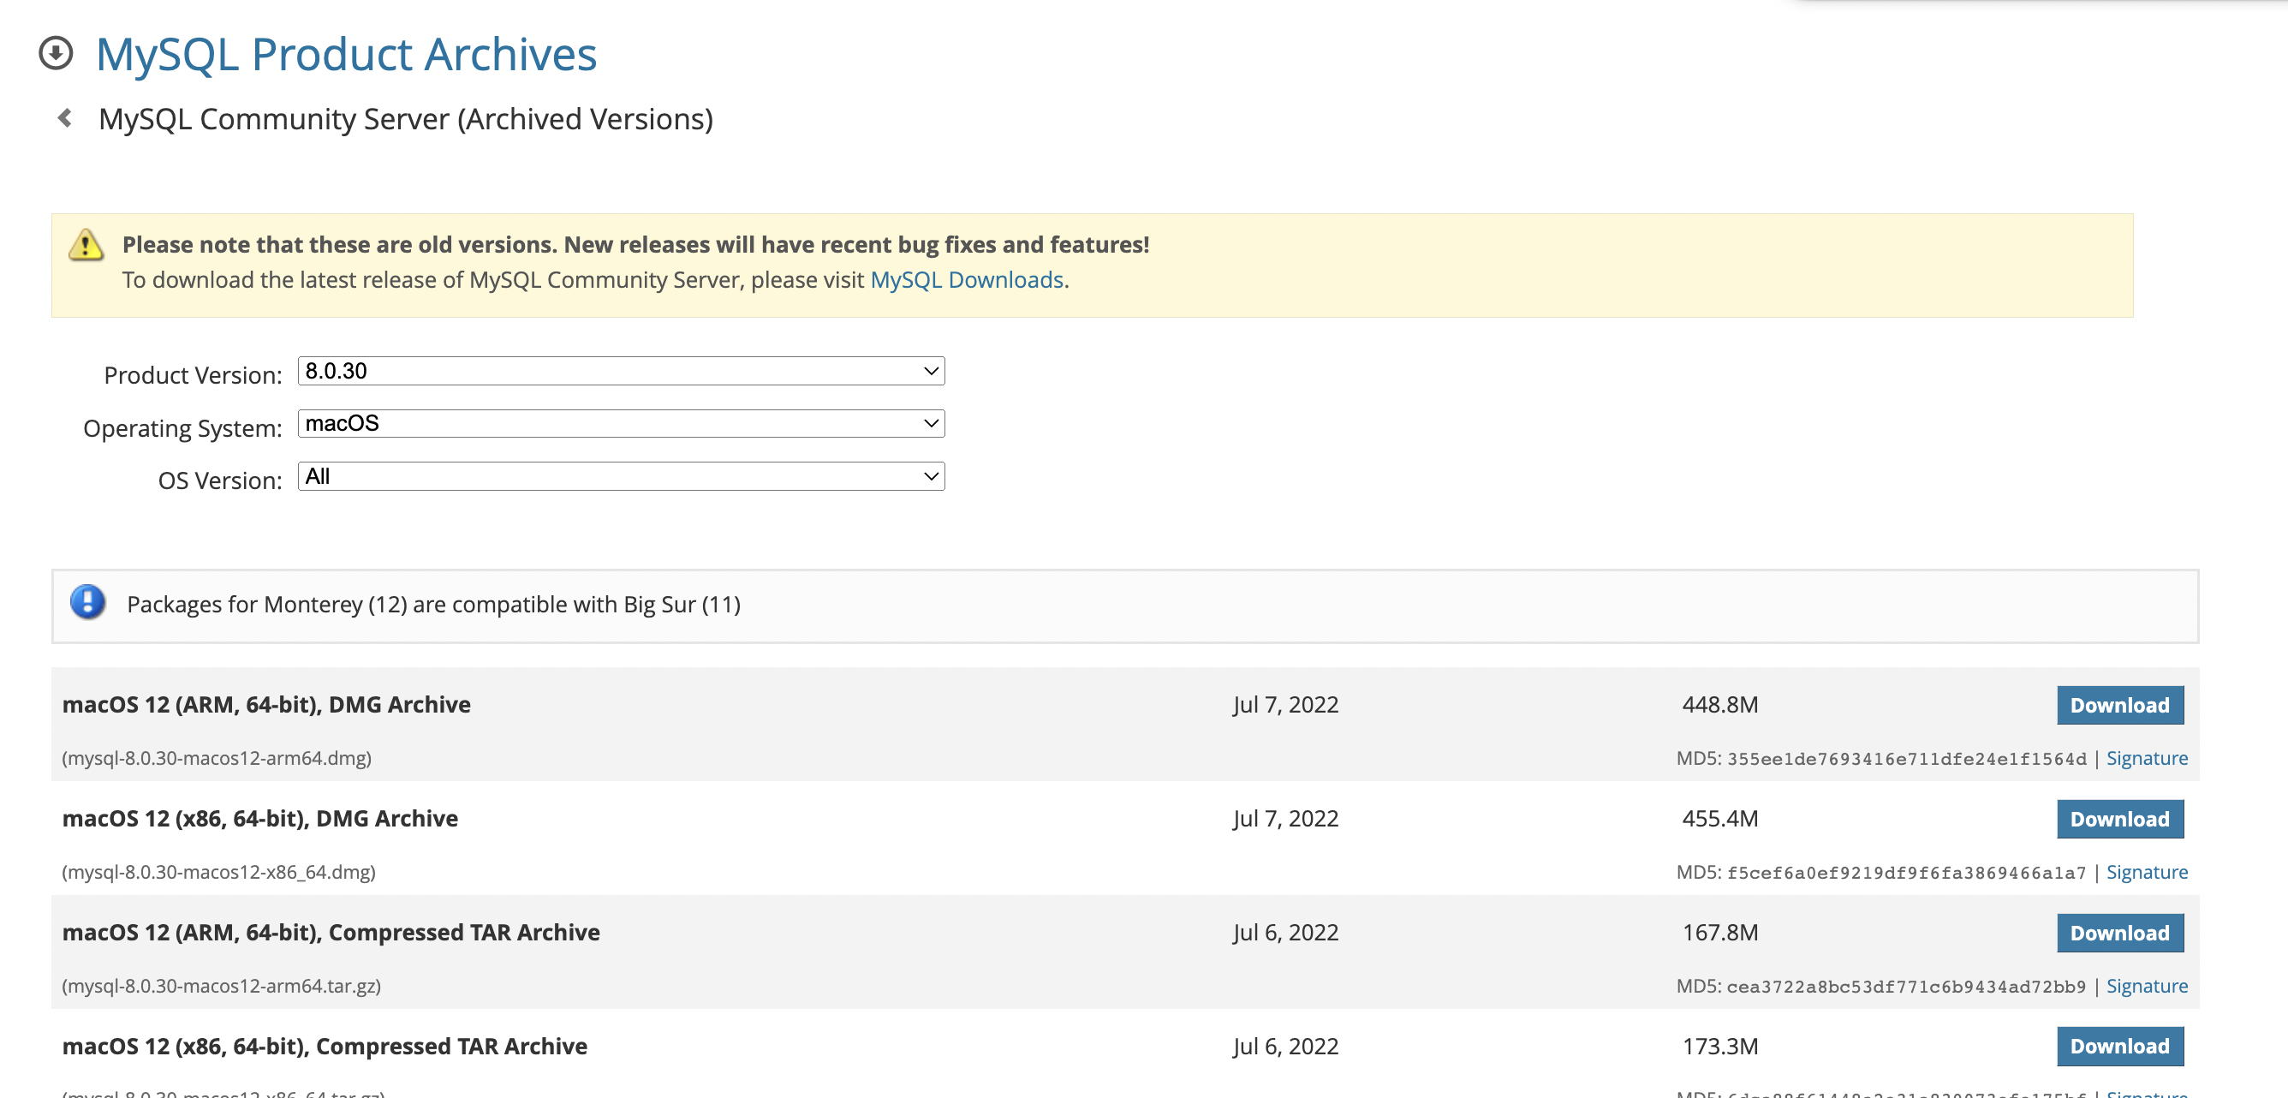This screenshot has width=2288, height=1098.
Task: Open the Operating System dropdown showing macOS
Action: [621, 424]
